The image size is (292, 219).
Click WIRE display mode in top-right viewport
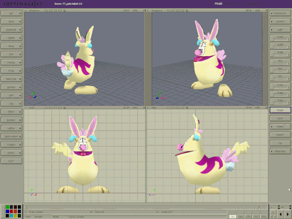click(x=257, y=11)
